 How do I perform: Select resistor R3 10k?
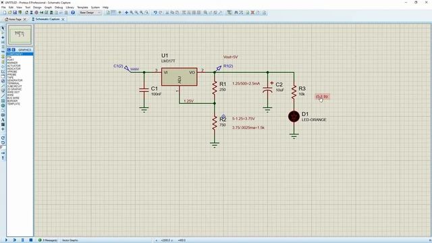[294, 92]
